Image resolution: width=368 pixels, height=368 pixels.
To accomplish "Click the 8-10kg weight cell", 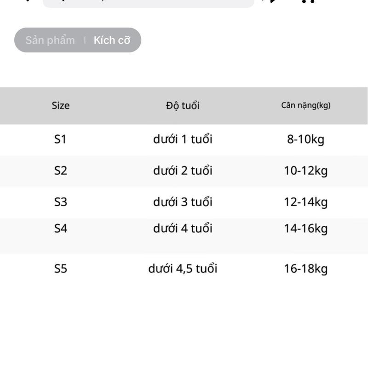I will [x=306, y=139].
